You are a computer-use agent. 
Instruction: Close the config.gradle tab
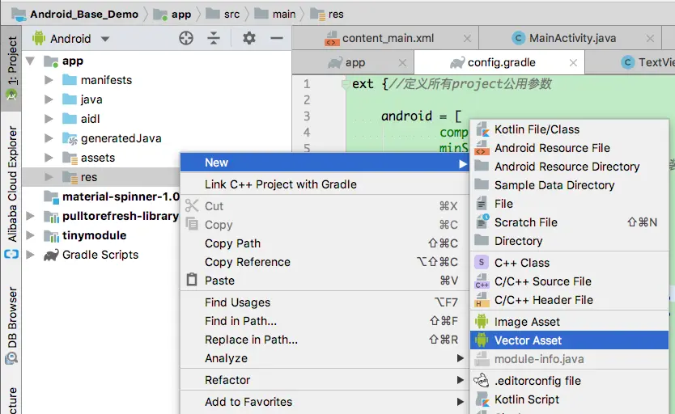[573, 63]
